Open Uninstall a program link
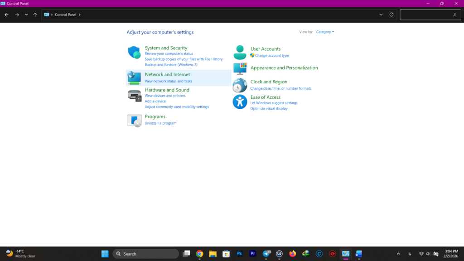 coord(160,123)
